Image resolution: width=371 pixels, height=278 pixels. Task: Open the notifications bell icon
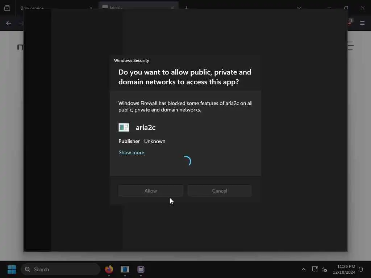tap(361, 269)
